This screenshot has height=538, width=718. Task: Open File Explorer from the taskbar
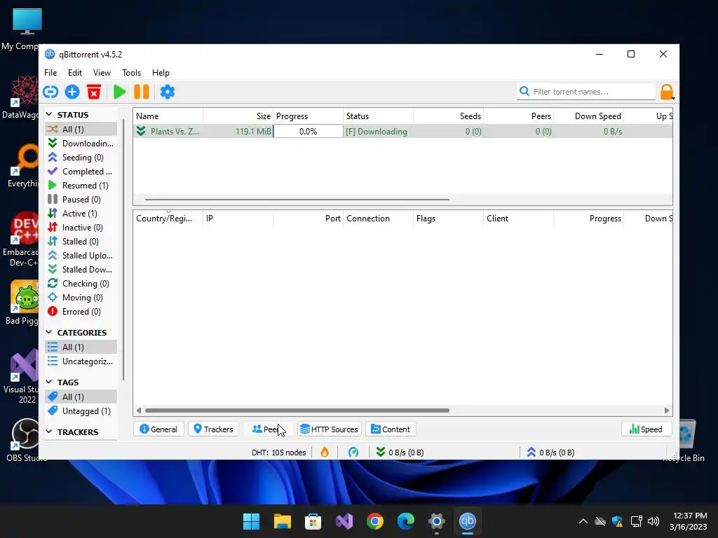tap(283, 521)
